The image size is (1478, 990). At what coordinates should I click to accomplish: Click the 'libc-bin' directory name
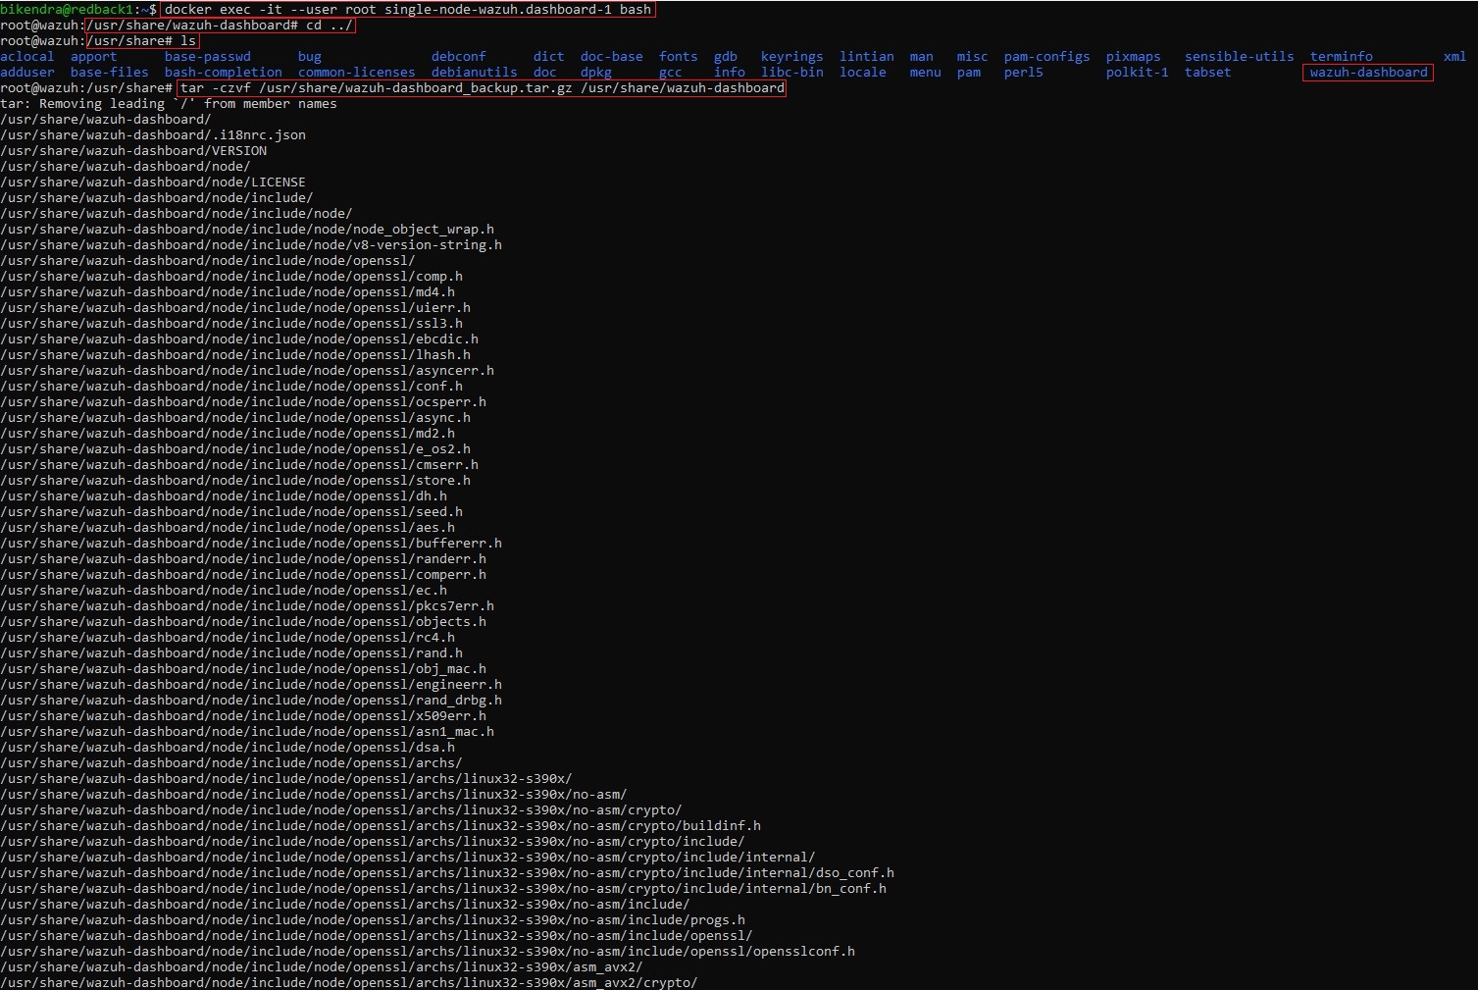click(792, 72)
